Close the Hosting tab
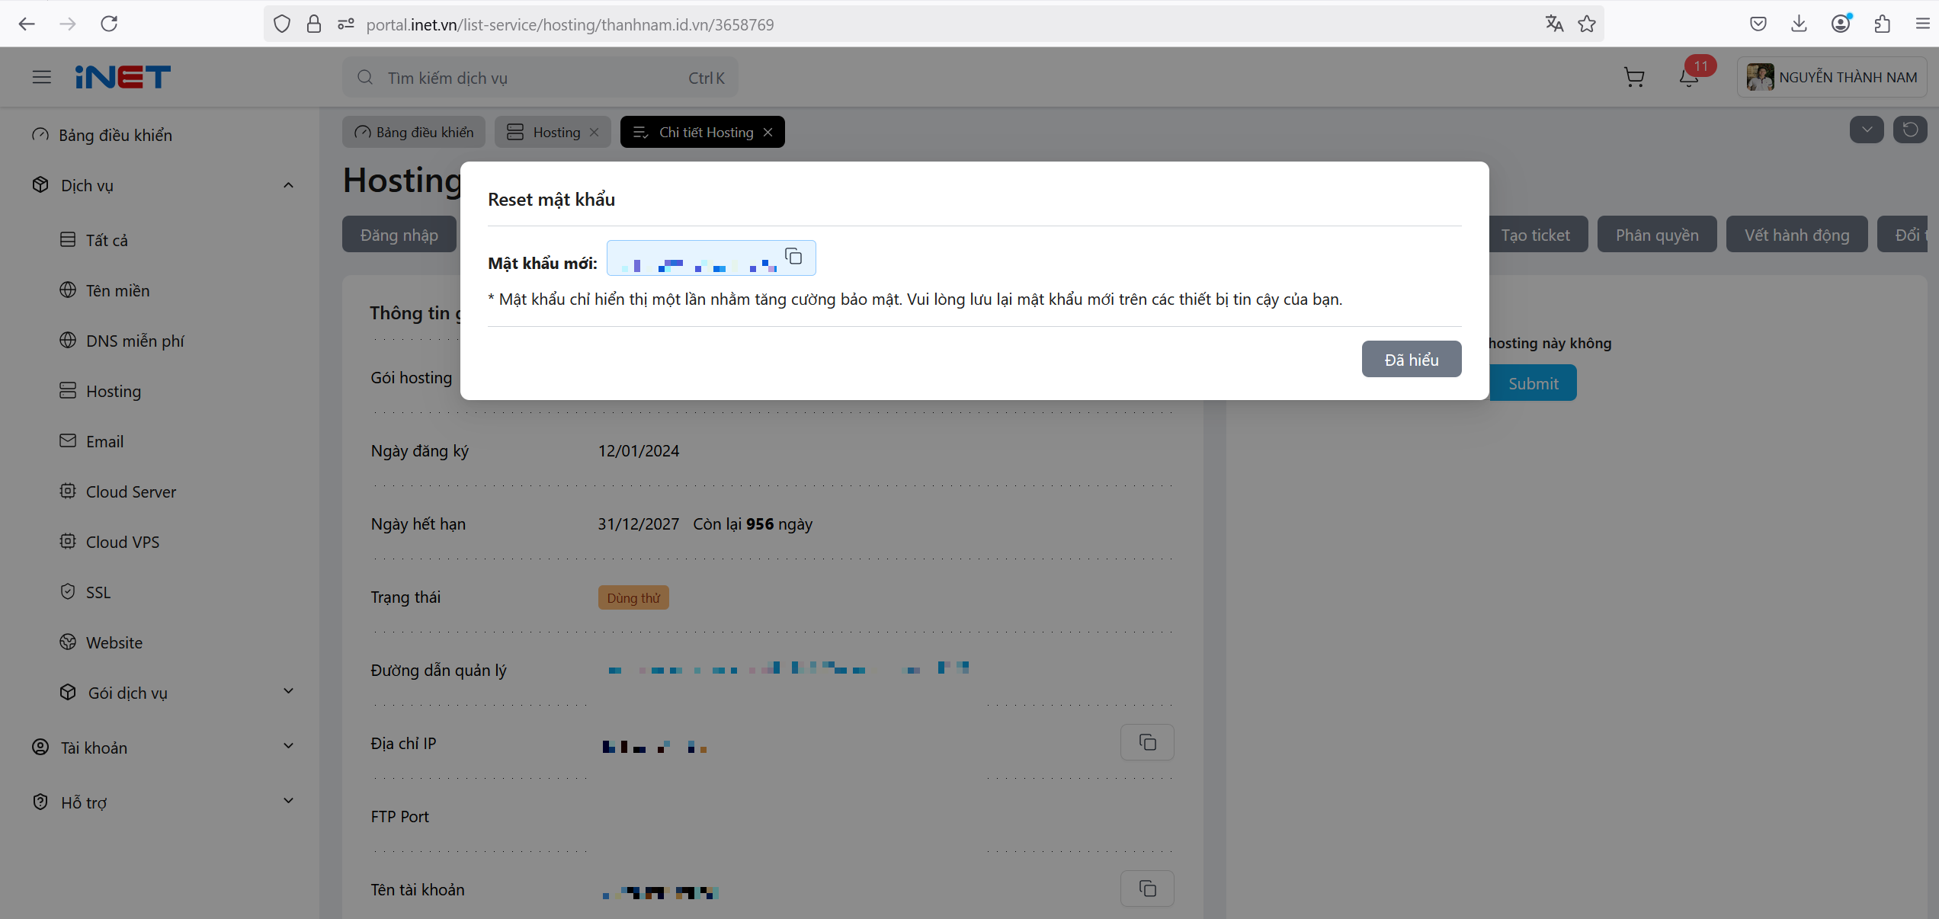Screen dimensions: 1939x919 pos(595,133)
